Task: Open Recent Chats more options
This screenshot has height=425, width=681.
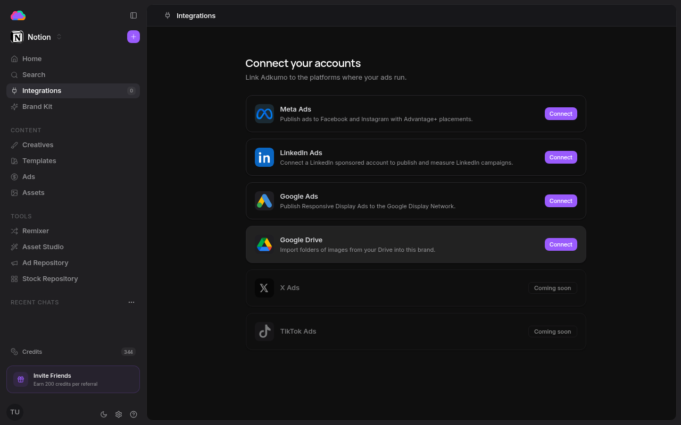Action: [131, 302]
